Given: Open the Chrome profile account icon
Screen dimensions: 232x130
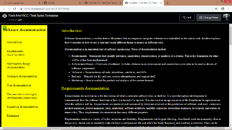Looking at the screenshot, I should 222,9.
